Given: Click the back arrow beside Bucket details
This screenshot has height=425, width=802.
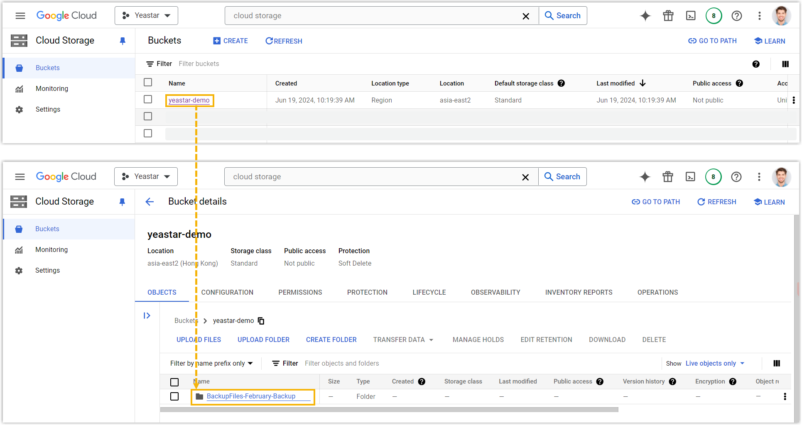Looking at the screenshot, I should pyautogui.click(x=150, y=202).
